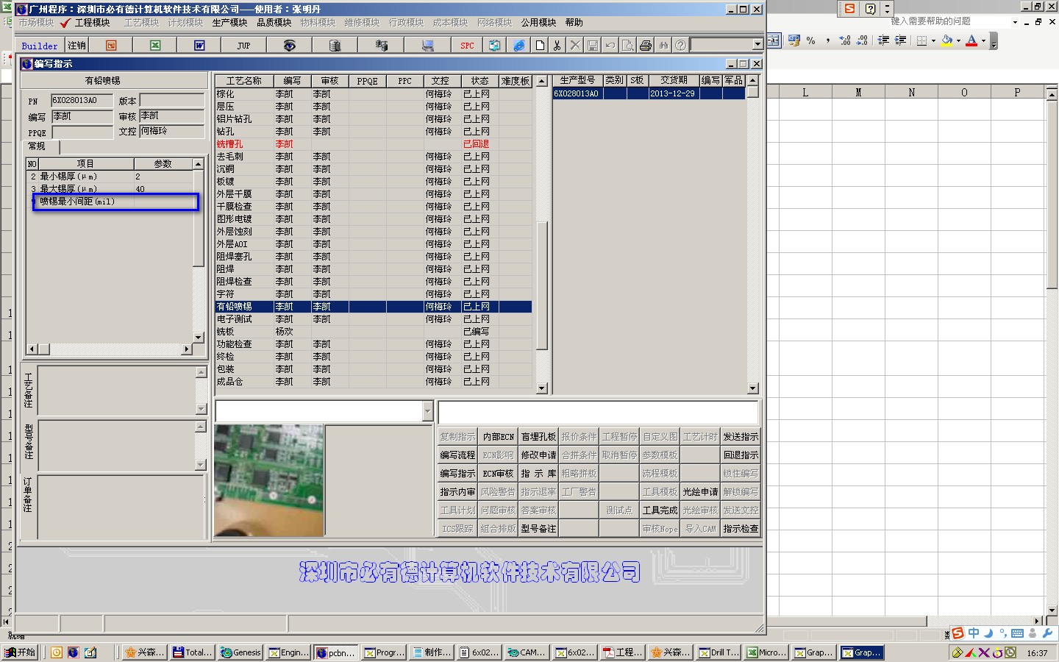
Task: Click the JUP toolbar button
Action: 243,46
